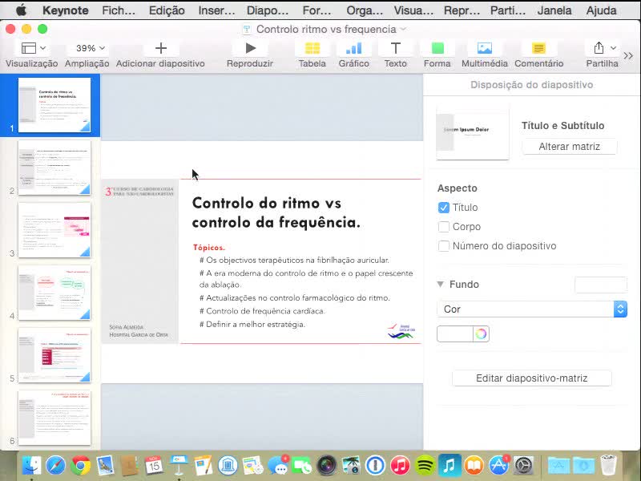Play the slideshow with Reproduzir
This screenshot has height=481, width=641.
(x=251, y=48)
